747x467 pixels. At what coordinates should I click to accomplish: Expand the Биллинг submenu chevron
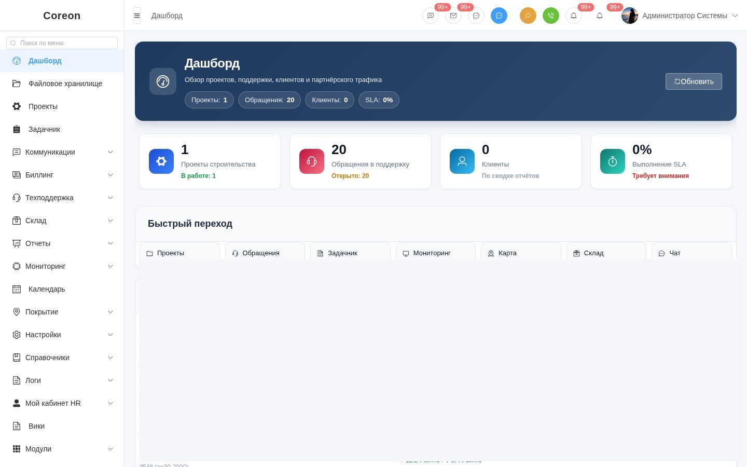(x=110, y=175)
